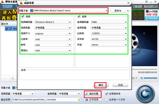Open the 下载视频 link
This screenshot has width=159, height=104.
pyautogui.click(x=137, y=6)
